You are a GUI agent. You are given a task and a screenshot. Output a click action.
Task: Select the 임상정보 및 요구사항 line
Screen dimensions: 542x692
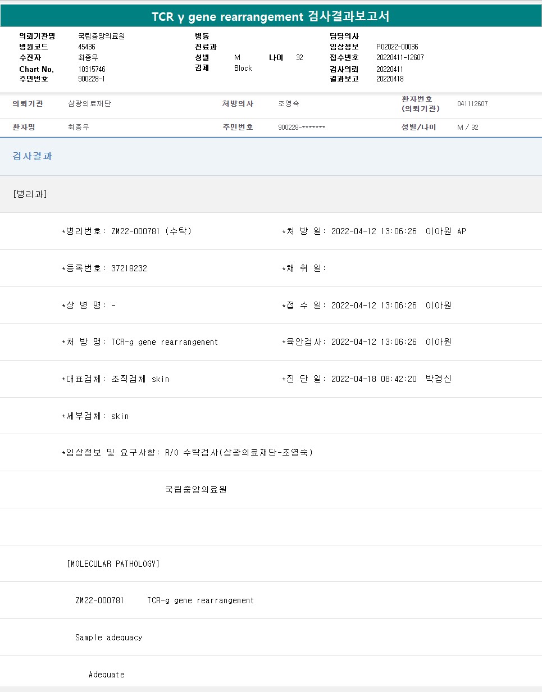tap(187, 453)
